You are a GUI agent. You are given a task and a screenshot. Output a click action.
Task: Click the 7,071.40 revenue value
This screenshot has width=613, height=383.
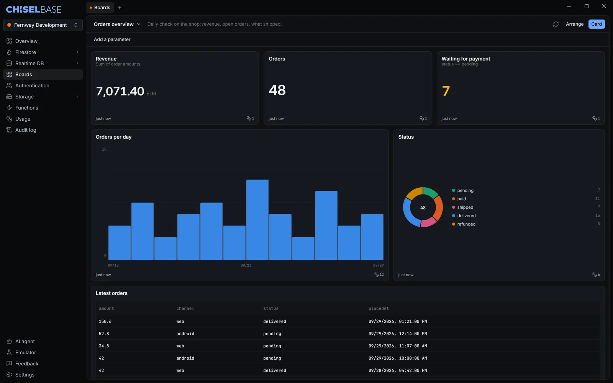coord(120,91)
